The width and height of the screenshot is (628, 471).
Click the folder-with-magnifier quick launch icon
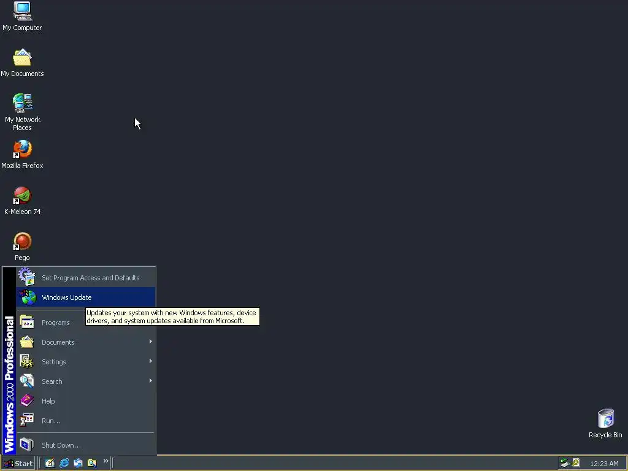92,463
